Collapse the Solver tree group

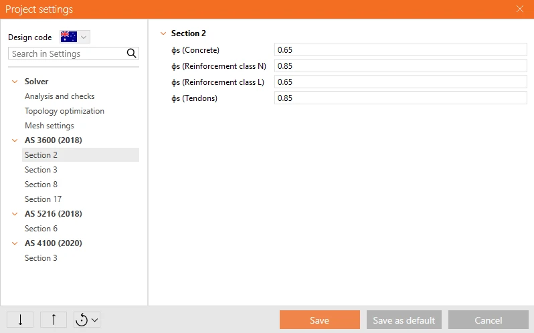(15, 82)
